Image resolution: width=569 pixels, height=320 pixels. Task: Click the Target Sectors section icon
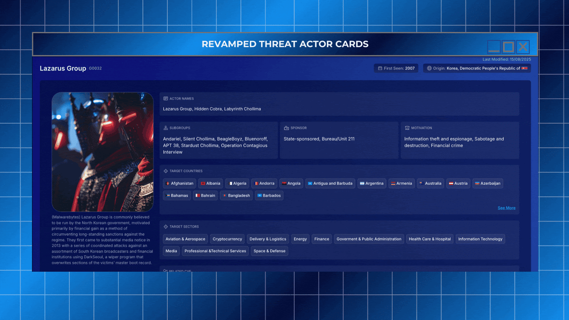(x=166, y=227)
